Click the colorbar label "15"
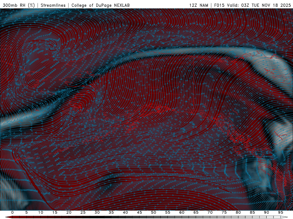This screenshot has width=293, height=219. (55, 212)
